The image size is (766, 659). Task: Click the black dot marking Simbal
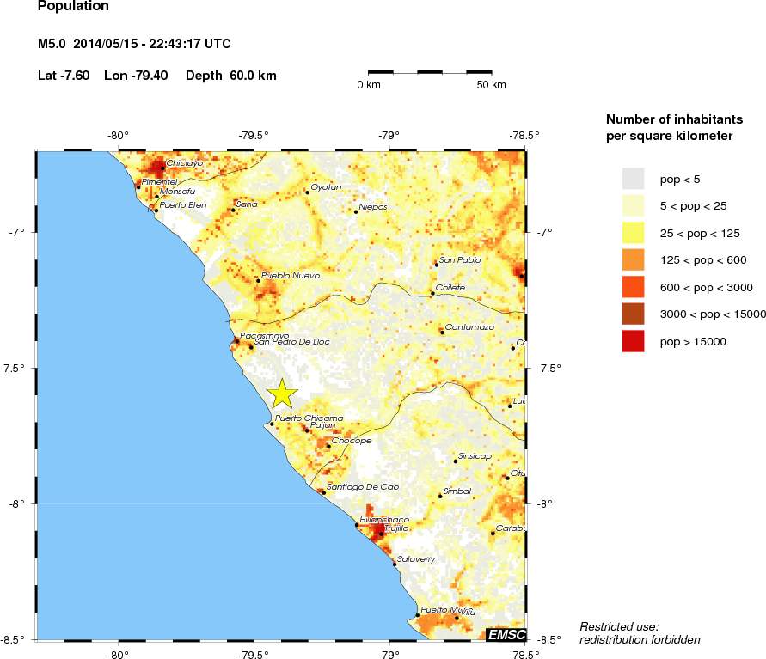point(440,496)
